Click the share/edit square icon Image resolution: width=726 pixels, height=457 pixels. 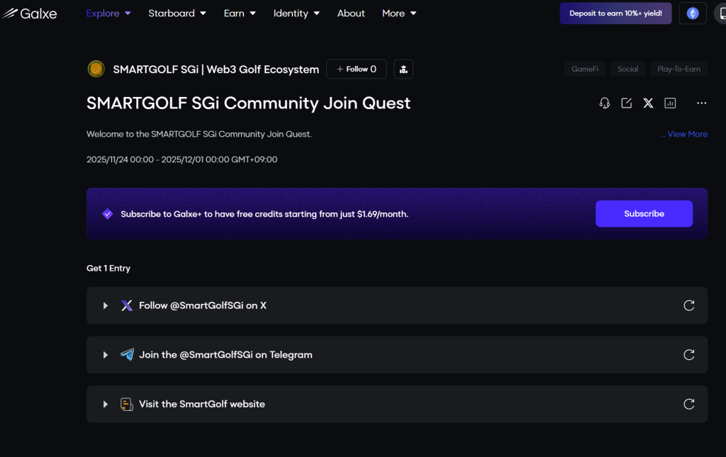point(626,103)
